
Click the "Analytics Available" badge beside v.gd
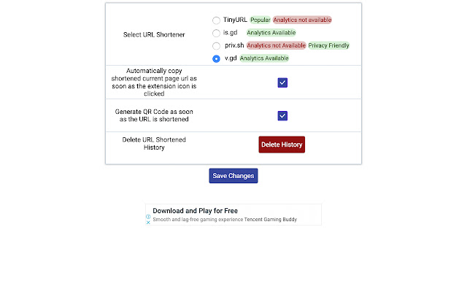click(264, 58)
